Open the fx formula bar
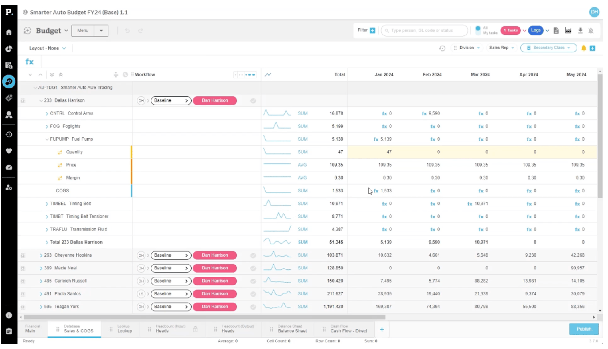This screenshot has width=608, height=349. coord(29,62)
